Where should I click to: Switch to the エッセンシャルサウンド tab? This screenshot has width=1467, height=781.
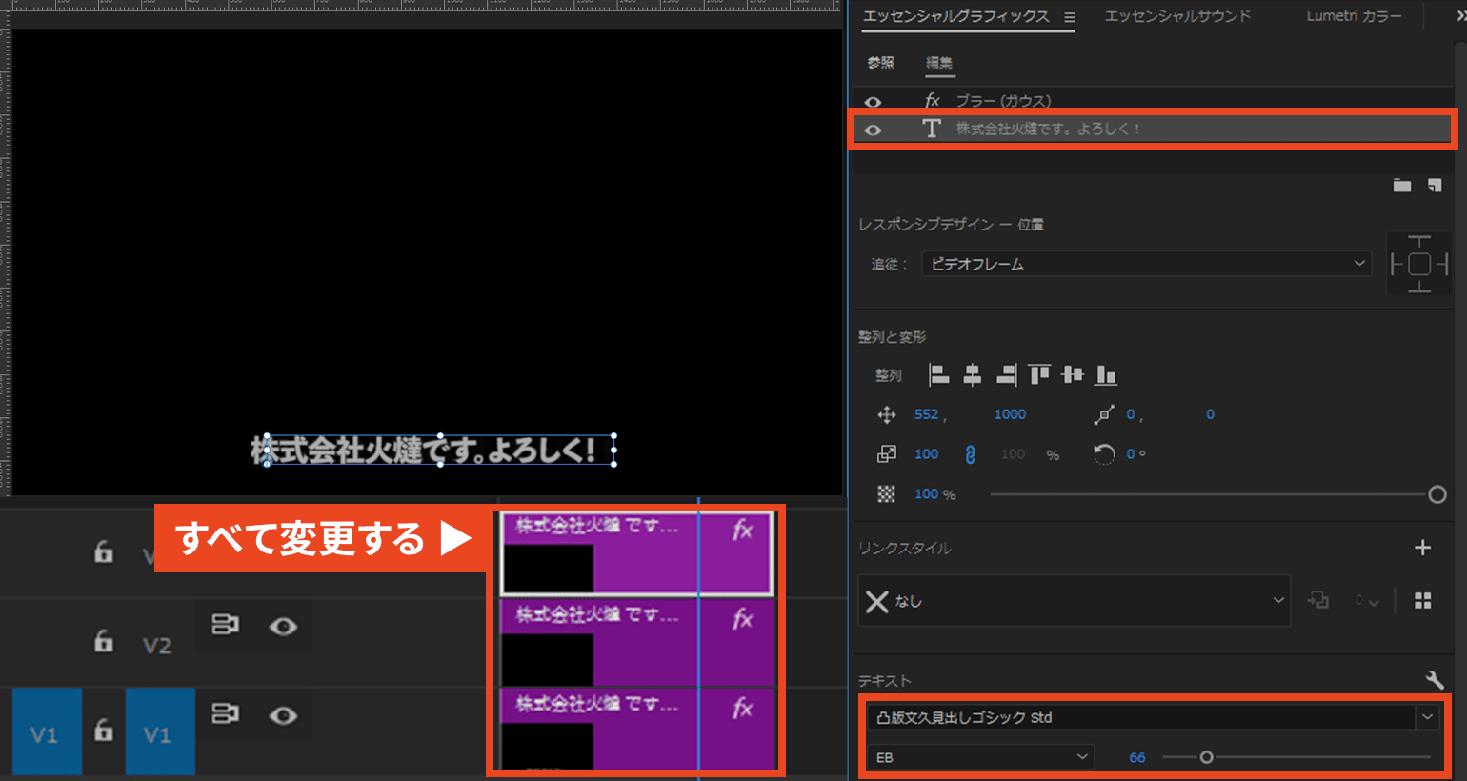pyautogui.click(x=1177, y=16)
